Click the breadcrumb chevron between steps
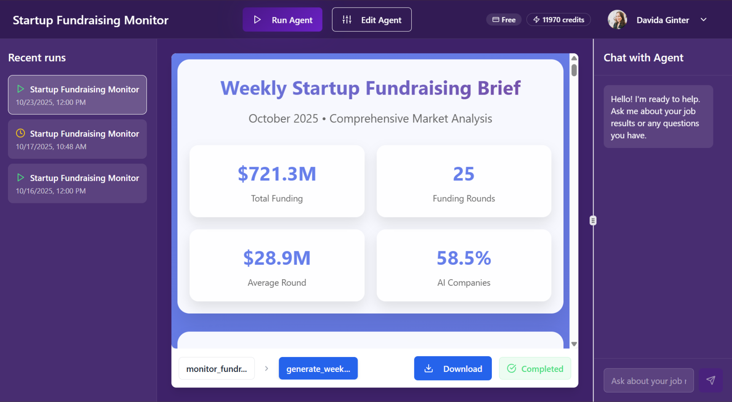Image resolution: width=732 pixels, height=402 pixels. click(x=266, y=368)
